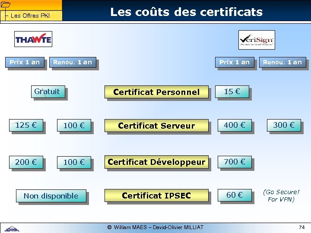The width and height of the screenshot is (311, 233).
Task: Click the '200 €' Thawte developer price
Action: coord(26,162)
